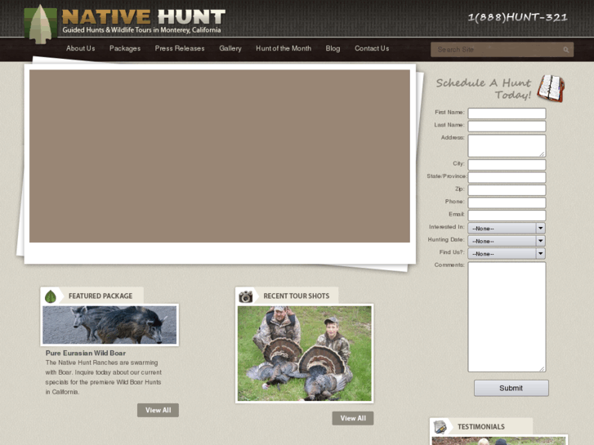
Task: Click the First Name input field
Action: [x=507, y=113]
